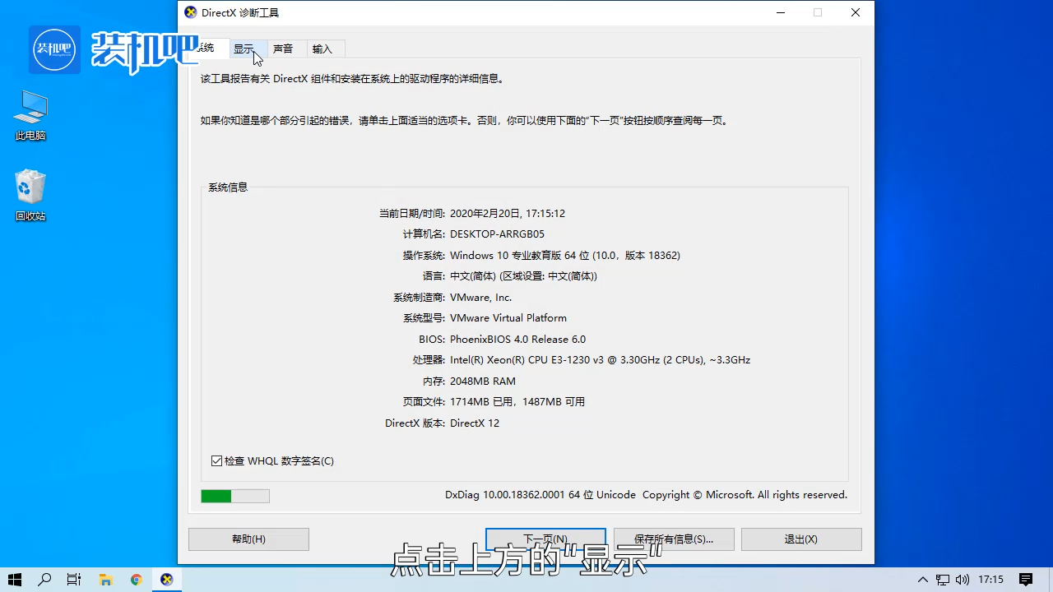Switch to the 声音 tab
Viewport: 1053px width, 592px height.
282,49
